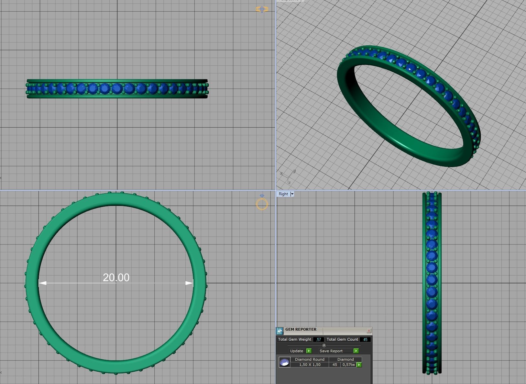Open the Right viewport dropdown arrow
This screenshot has width=526, height=384.
292,194
